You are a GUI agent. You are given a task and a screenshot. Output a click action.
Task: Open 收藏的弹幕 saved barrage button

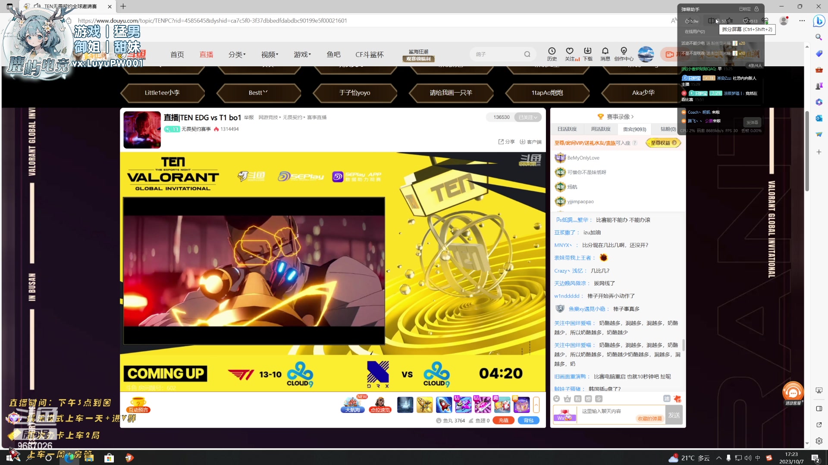click(649, 418)
